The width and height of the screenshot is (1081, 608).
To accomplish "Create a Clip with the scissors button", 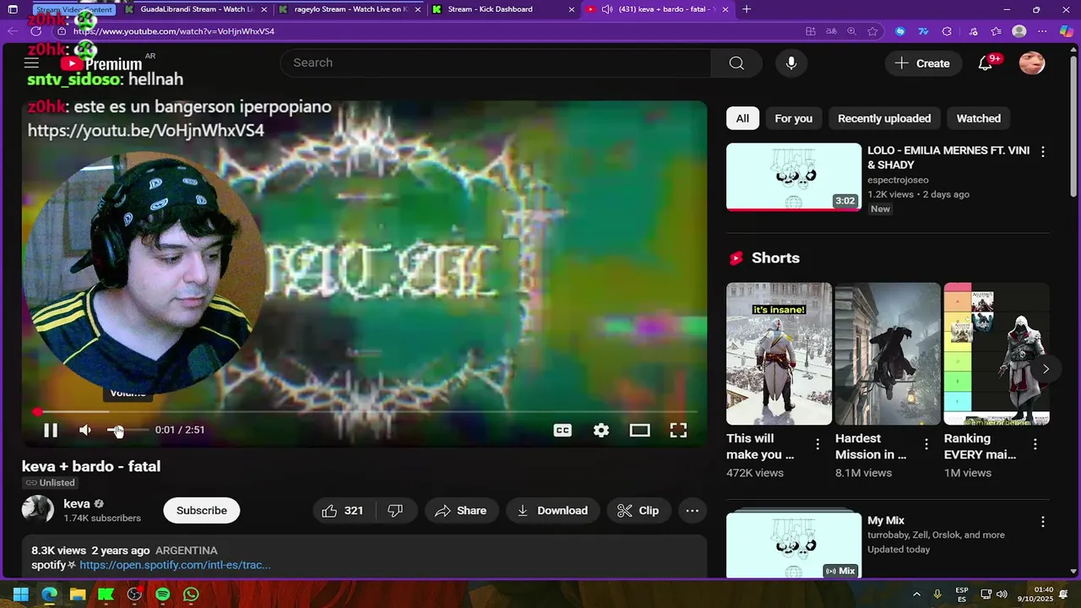I will coord(638,510).
